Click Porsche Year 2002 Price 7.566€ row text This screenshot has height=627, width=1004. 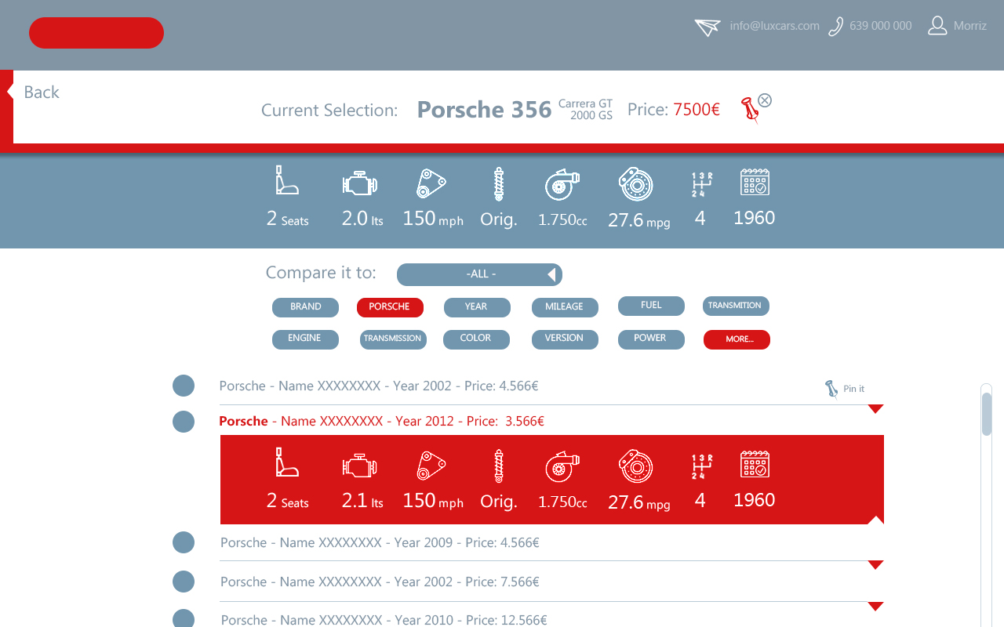pos(380,582)
